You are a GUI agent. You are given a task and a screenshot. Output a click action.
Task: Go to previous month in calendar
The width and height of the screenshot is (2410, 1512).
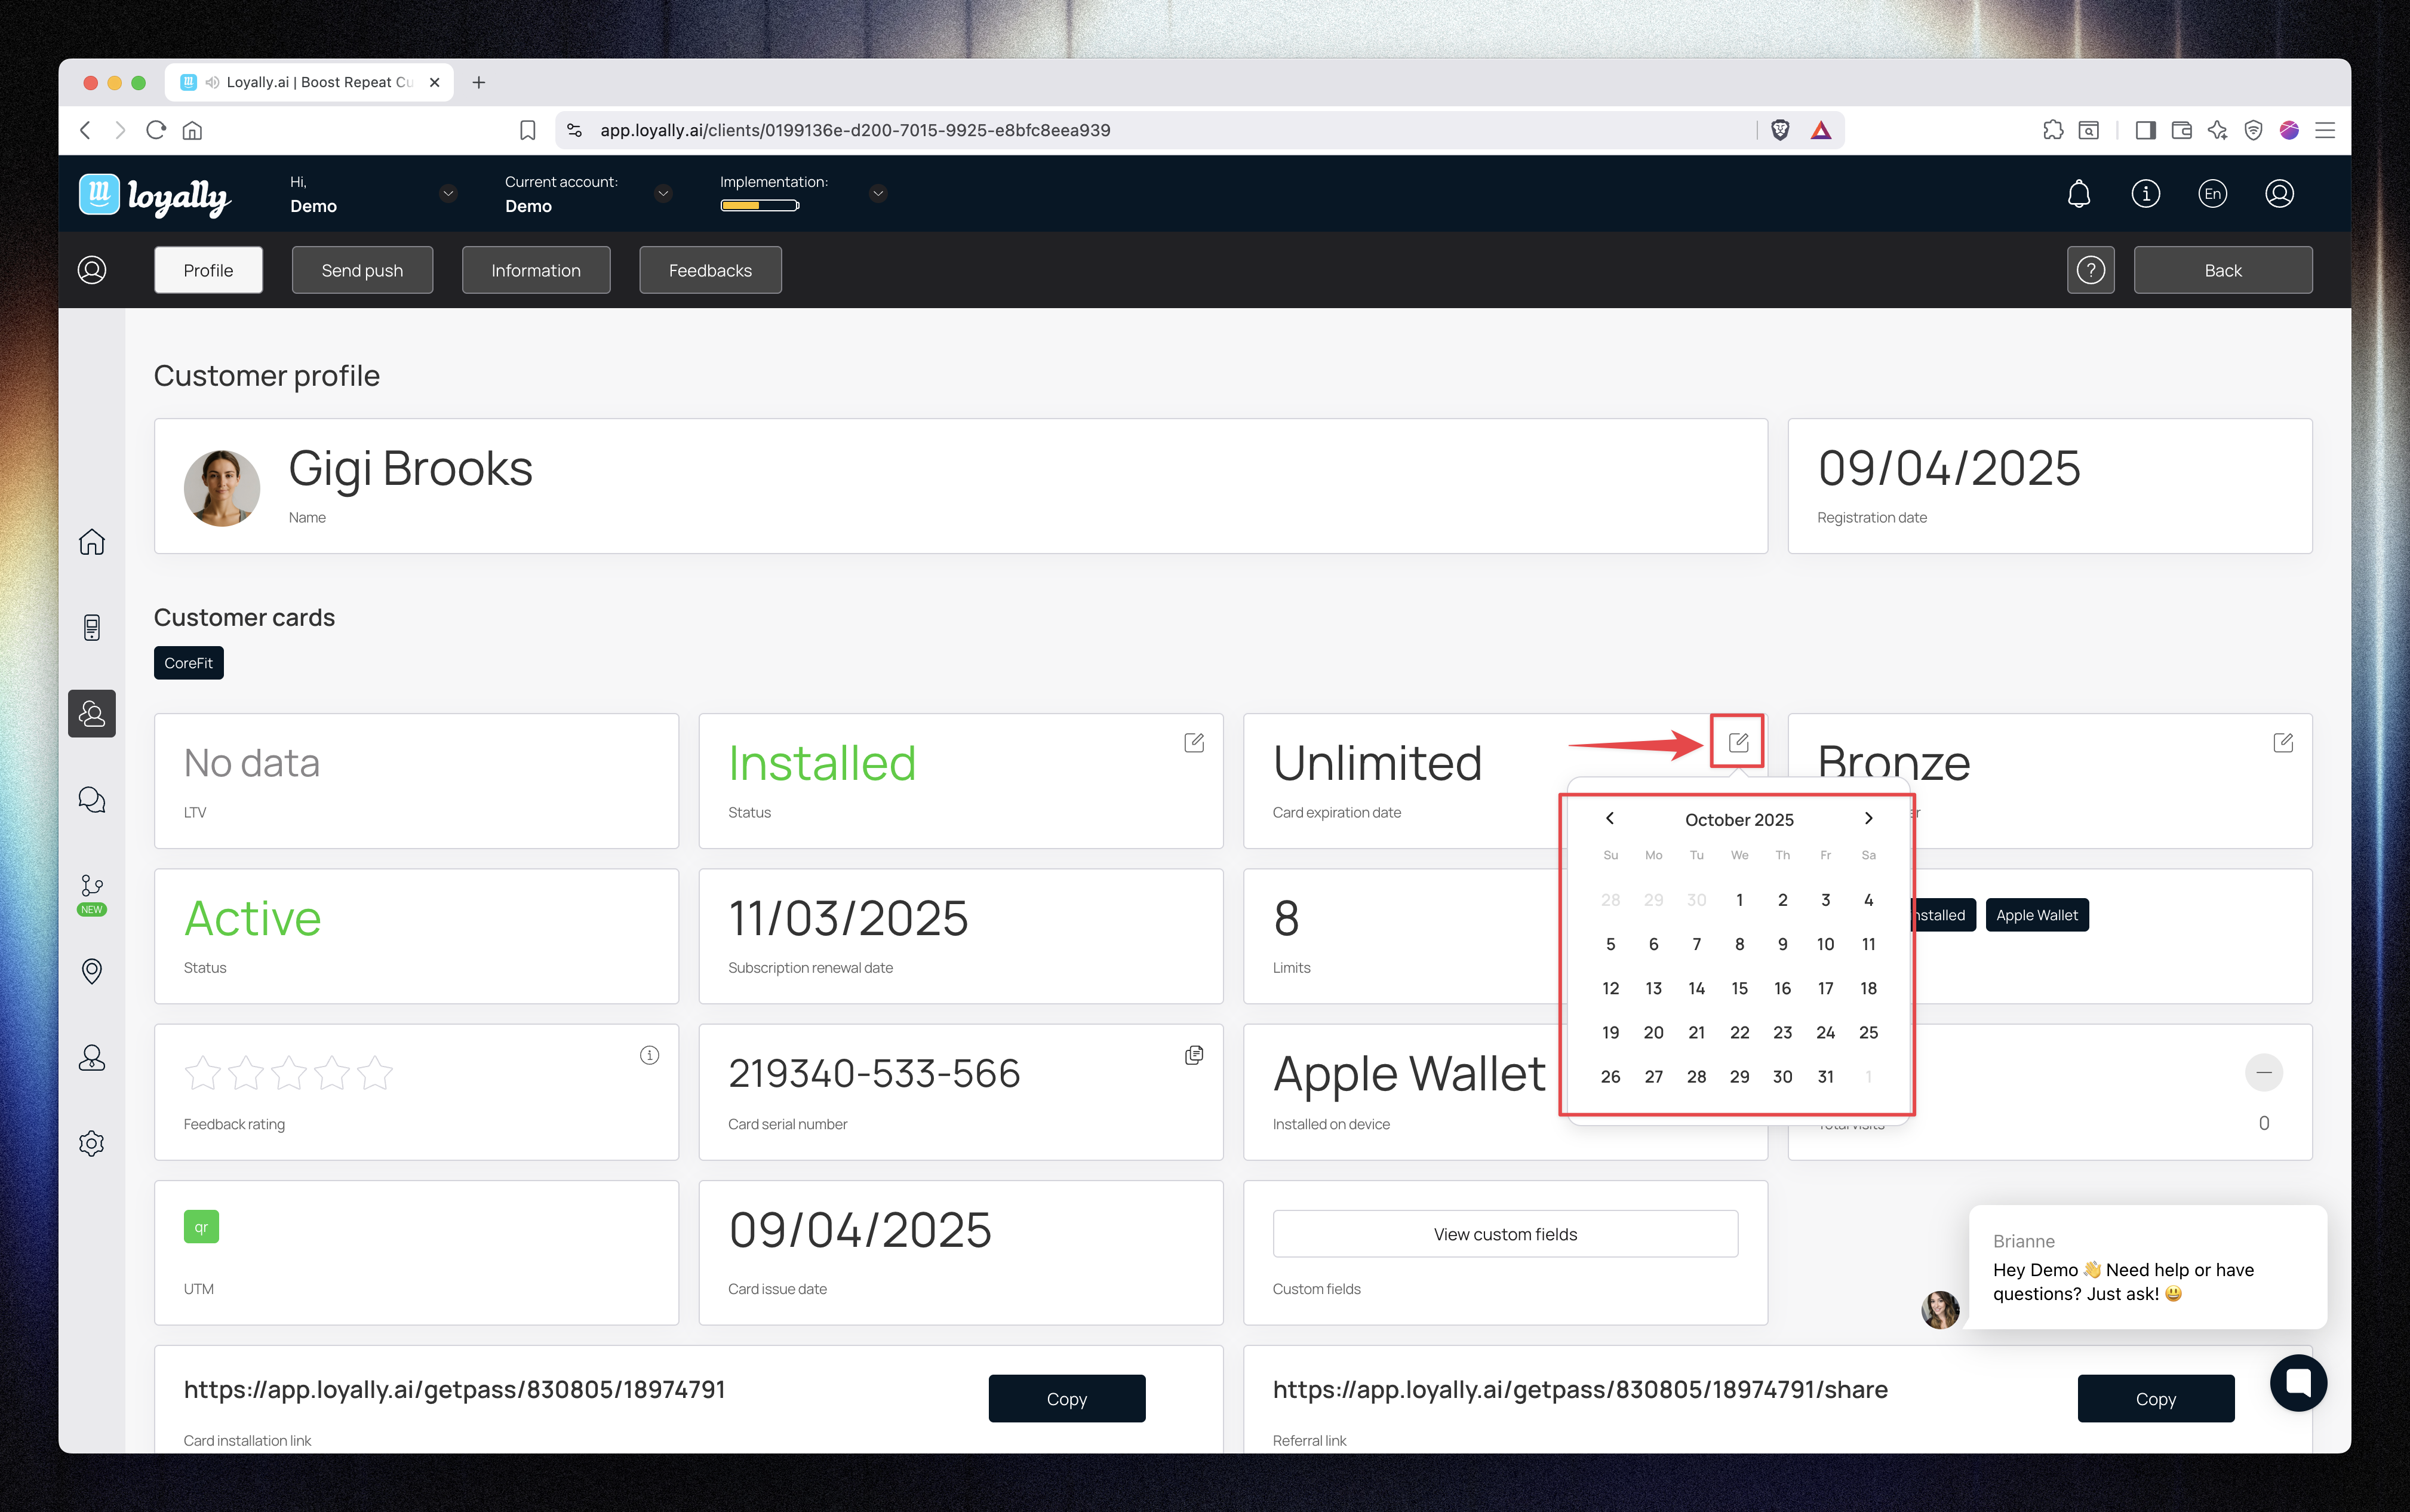point(1609,818)
